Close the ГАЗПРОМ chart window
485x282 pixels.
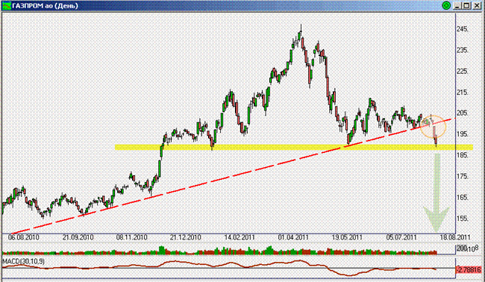[477, 5]
